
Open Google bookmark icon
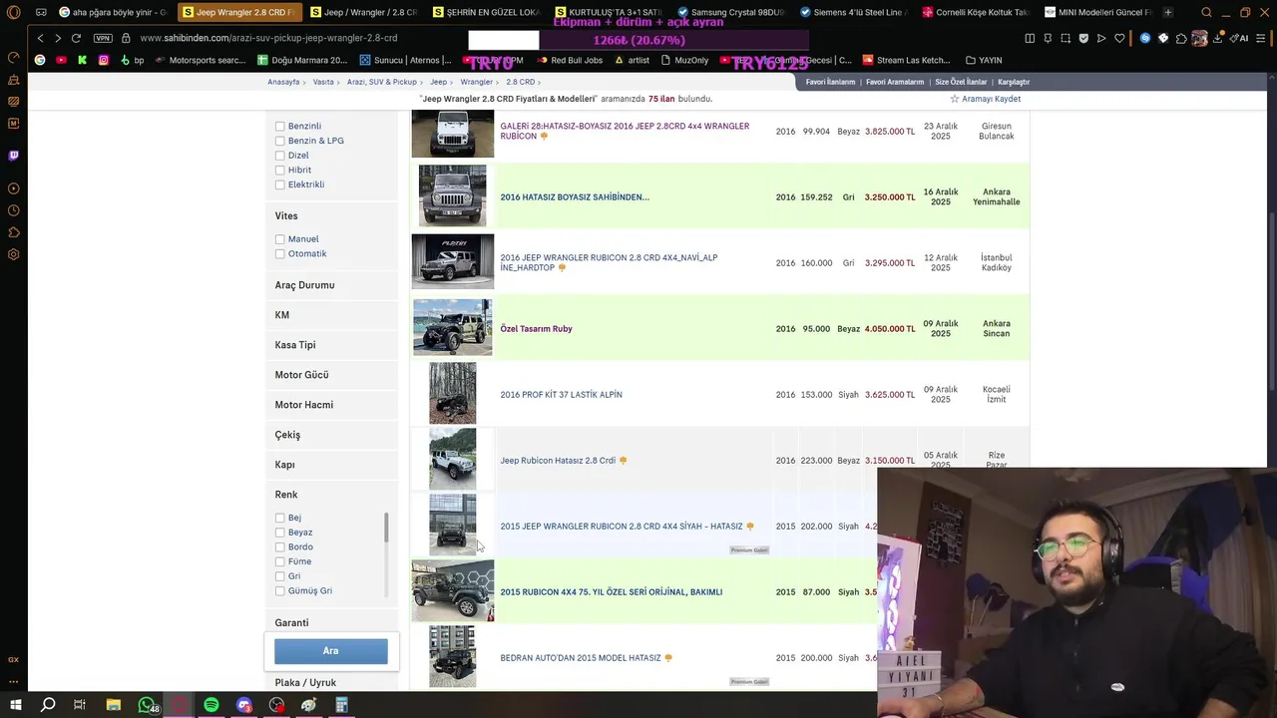click(40, 60)
